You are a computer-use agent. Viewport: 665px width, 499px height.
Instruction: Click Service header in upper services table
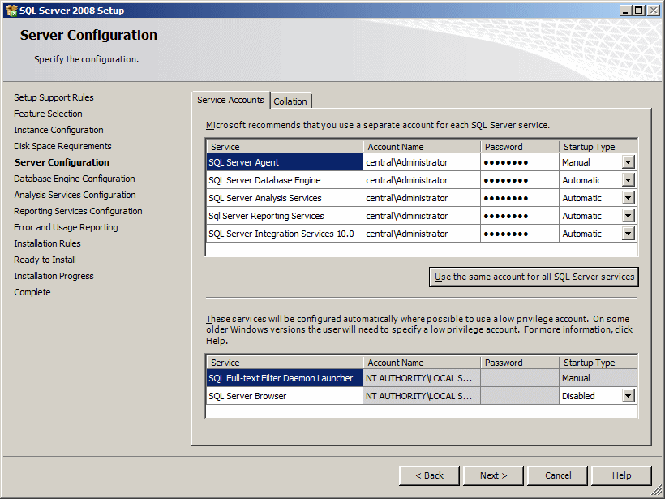[x=285, y=147]
